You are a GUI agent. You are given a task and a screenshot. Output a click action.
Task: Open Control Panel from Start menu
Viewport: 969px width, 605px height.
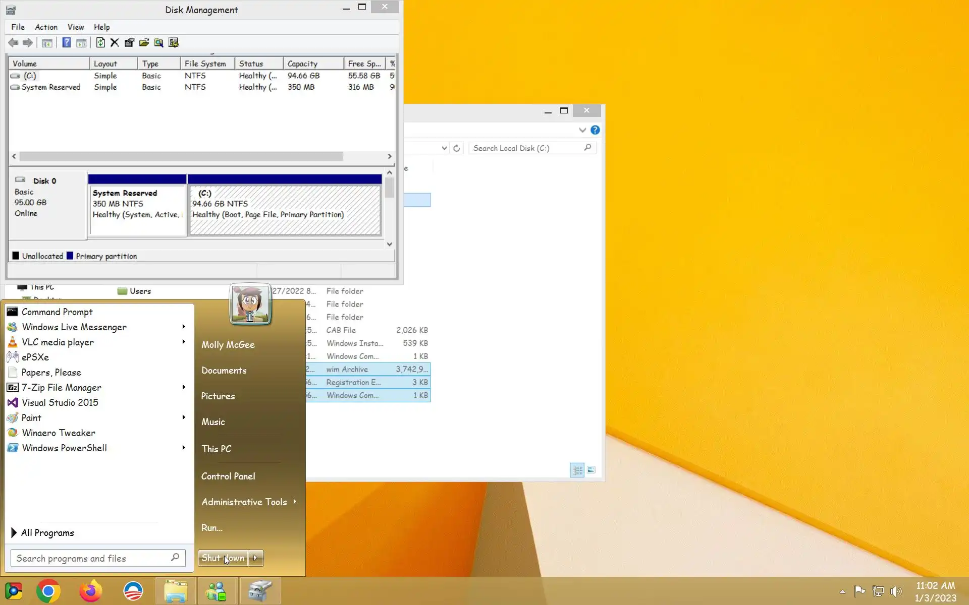click(228, 476)
